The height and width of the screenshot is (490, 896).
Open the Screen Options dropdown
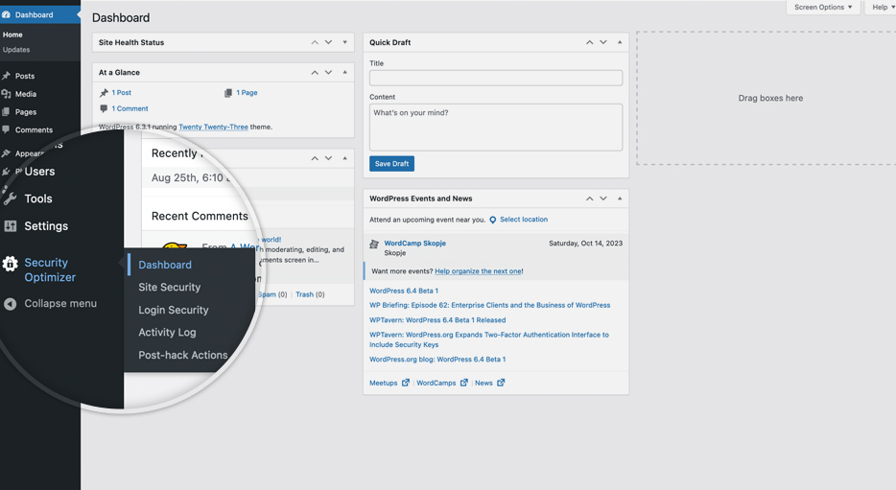(x=823, y=8)
